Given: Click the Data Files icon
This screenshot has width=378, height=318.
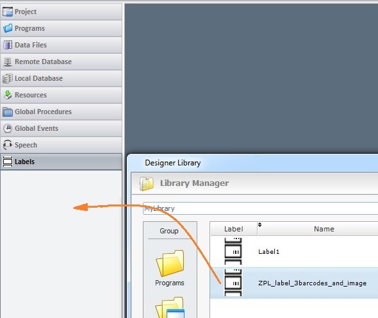Looking at the screenshot, I should coord(8,45).
